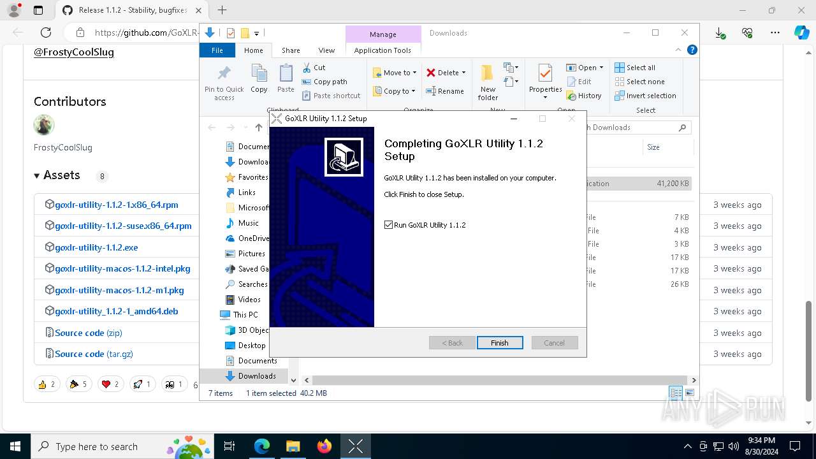Click Select none in ribbon
Screen dimensions: 816x459
[639, 82]
